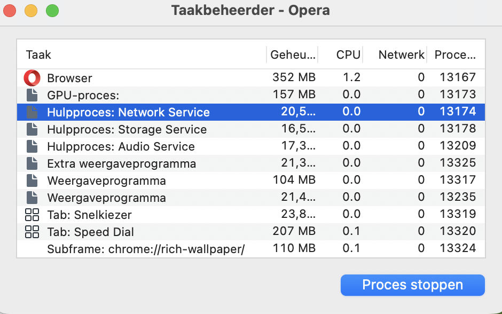Click the grid icon beside Tab: Snelkiezer

tap(33, 214)
